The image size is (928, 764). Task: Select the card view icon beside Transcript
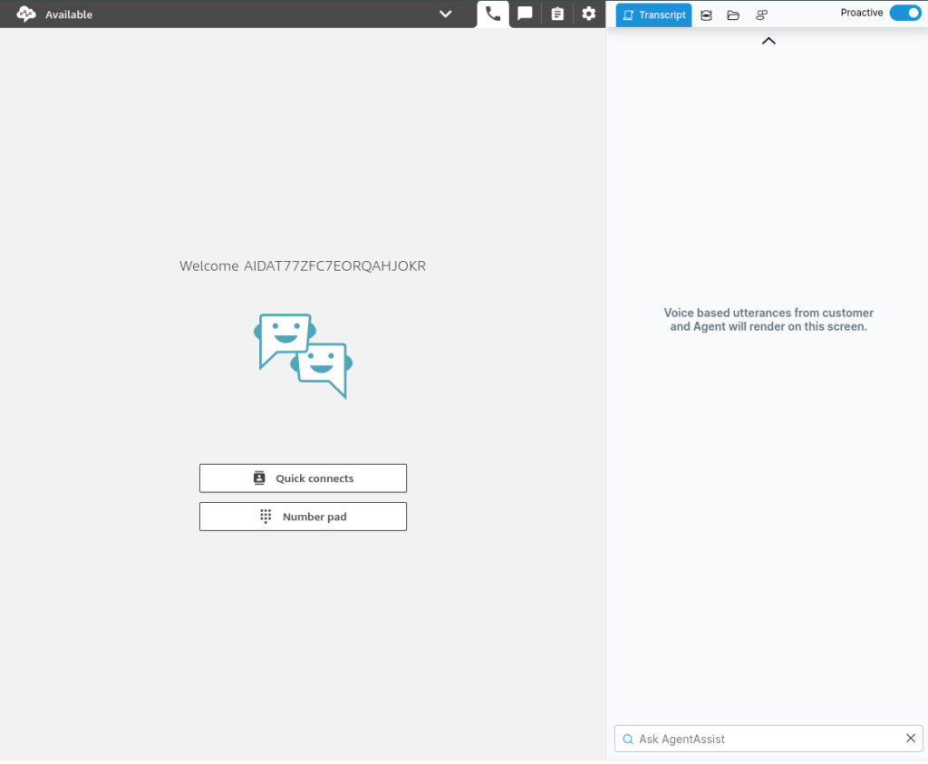point(706,15)
